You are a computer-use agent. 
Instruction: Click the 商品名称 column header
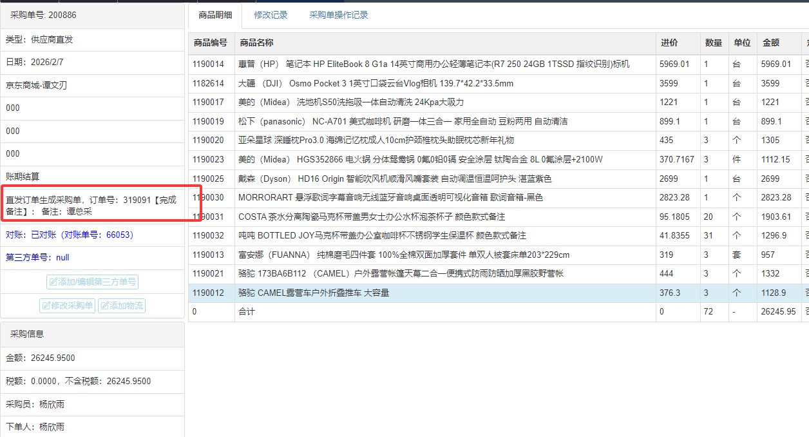point(256,43)
